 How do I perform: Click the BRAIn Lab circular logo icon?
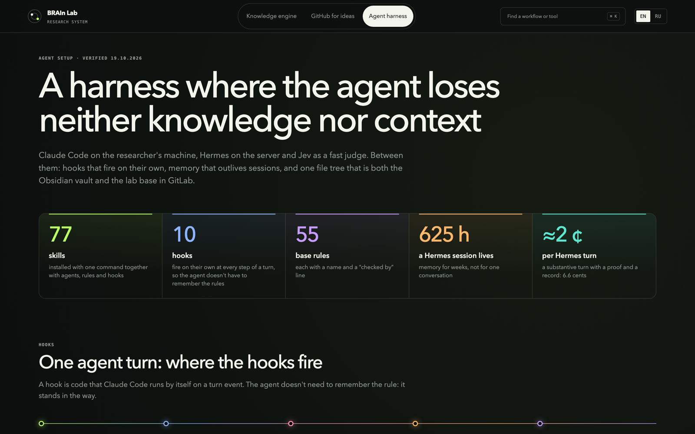tap(34, 16)
